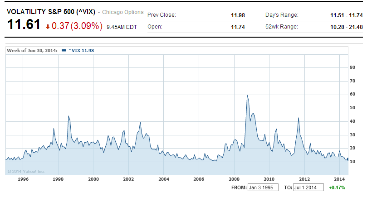This screenshot has width=367, height=197.
Task: Click the +0.17% change indicator
Action: tap(337, 187)
